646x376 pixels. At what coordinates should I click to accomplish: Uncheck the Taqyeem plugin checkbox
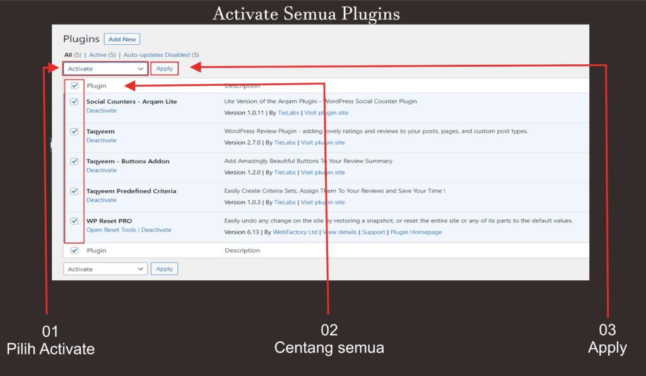(x=74, y=132)
